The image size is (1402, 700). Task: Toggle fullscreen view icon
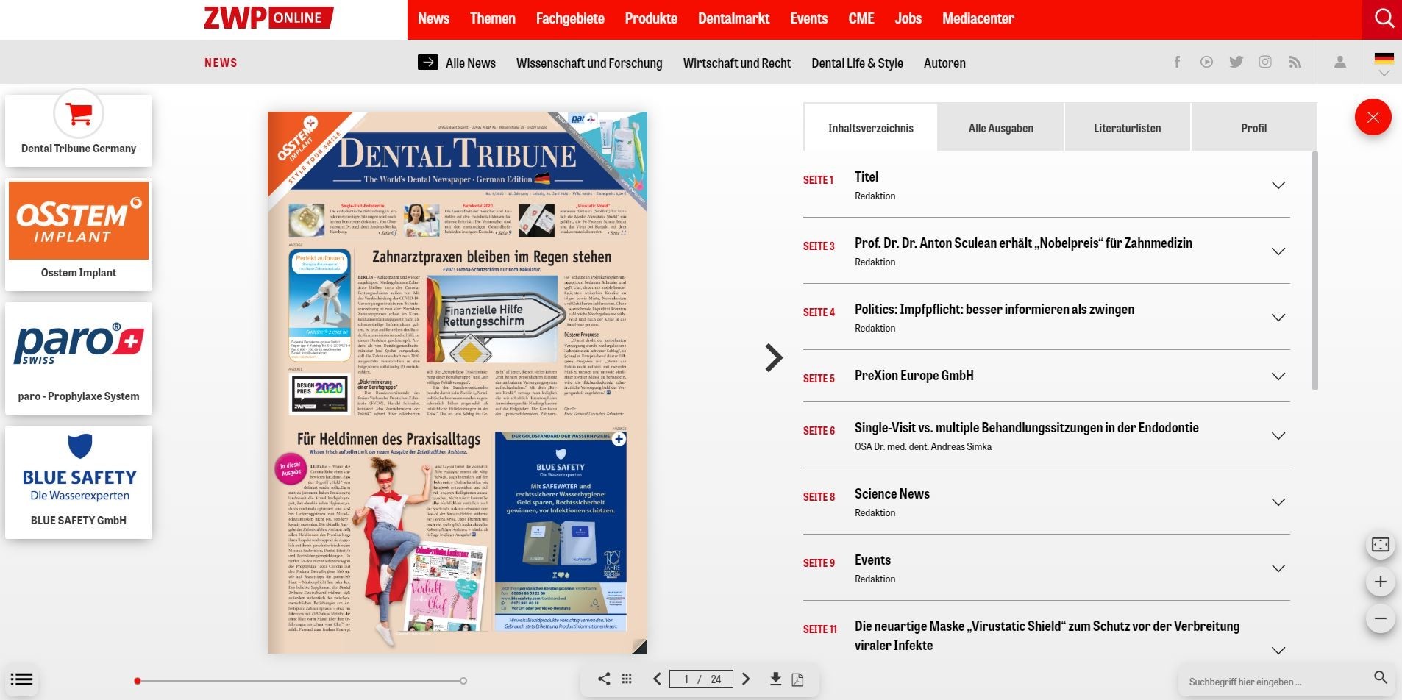click(x=1381, y=545)
